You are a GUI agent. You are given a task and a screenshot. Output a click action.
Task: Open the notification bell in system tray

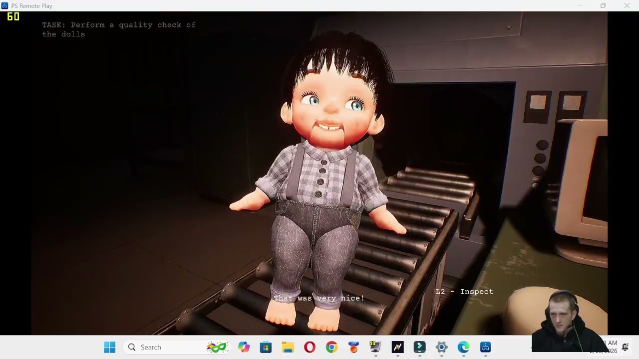pos(625,348)
